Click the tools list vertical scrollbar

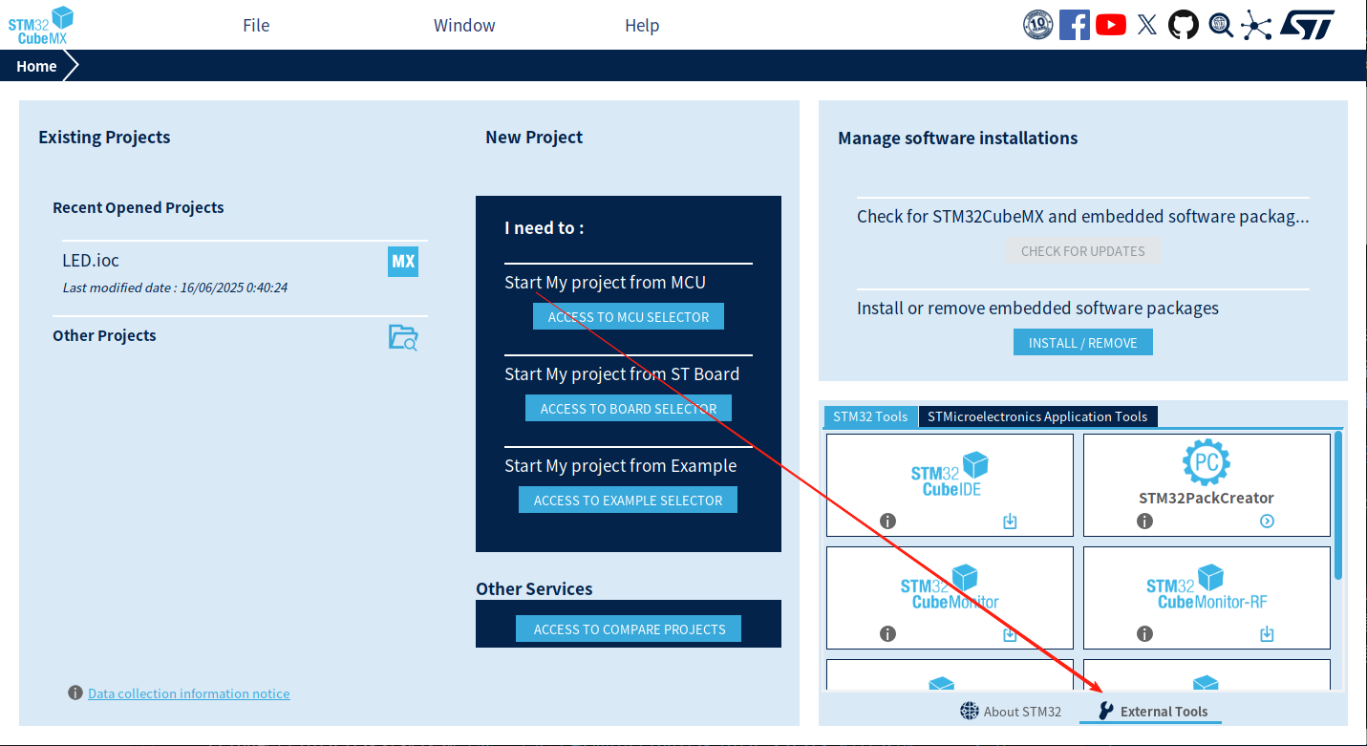1338,505
